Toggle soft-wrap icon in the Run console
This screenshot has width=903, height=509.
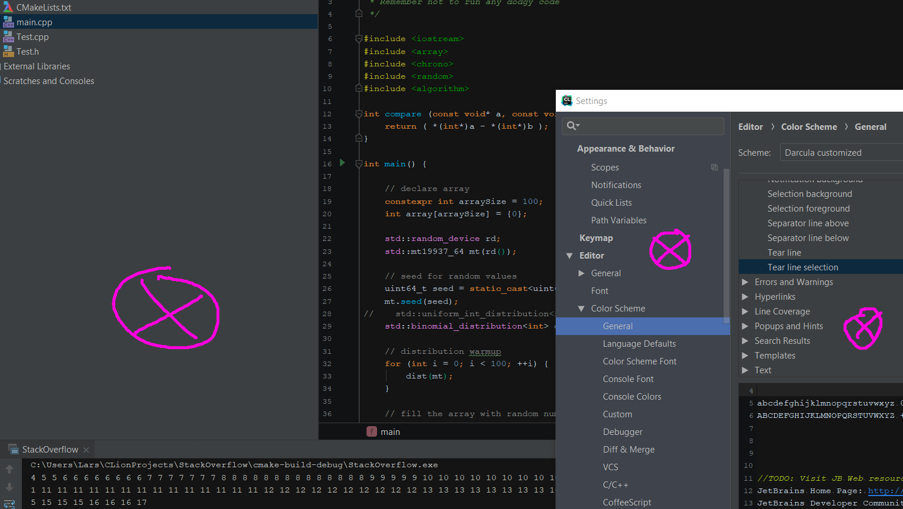(9, 504)
